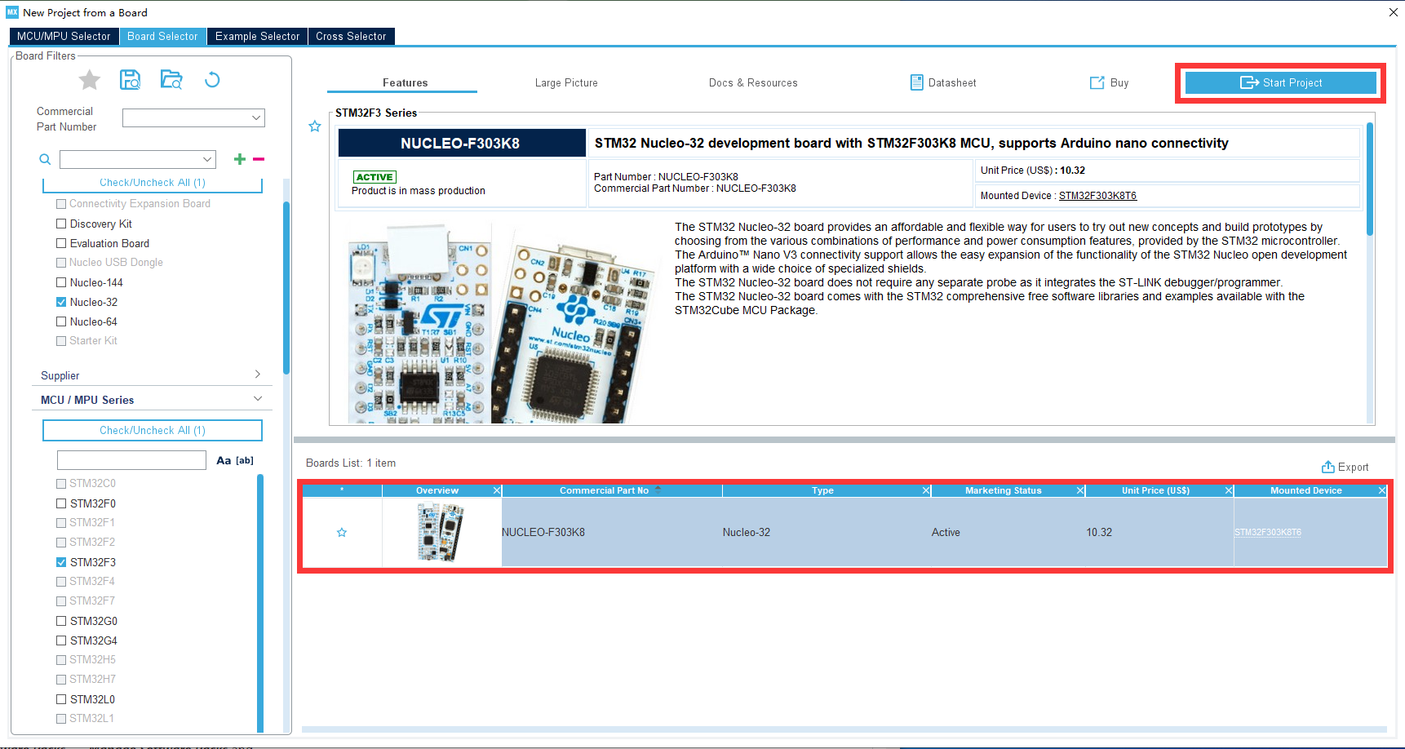Star the NUCLEO-F303K8 board in details panel
Image resolution: width=1405 pixels, height=749 pixels.
pyautogui.click(x=315, y=126)
